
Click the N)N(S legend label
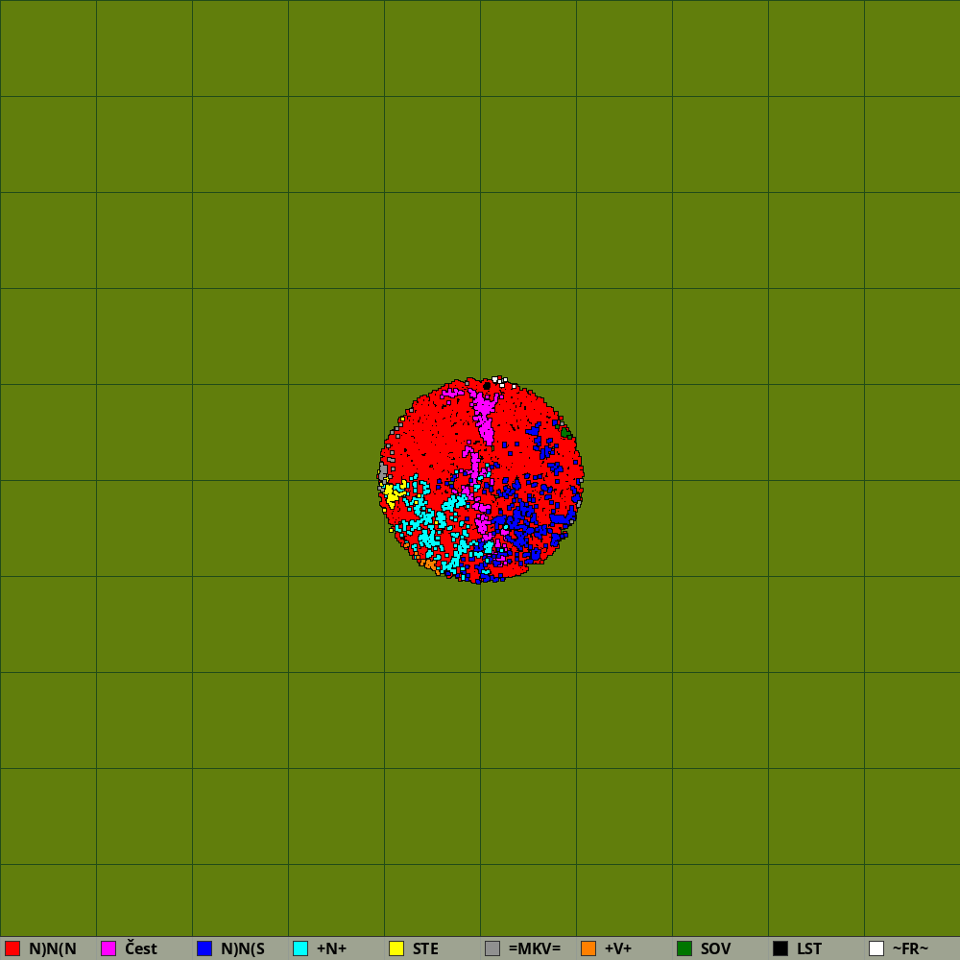[243, 948]
